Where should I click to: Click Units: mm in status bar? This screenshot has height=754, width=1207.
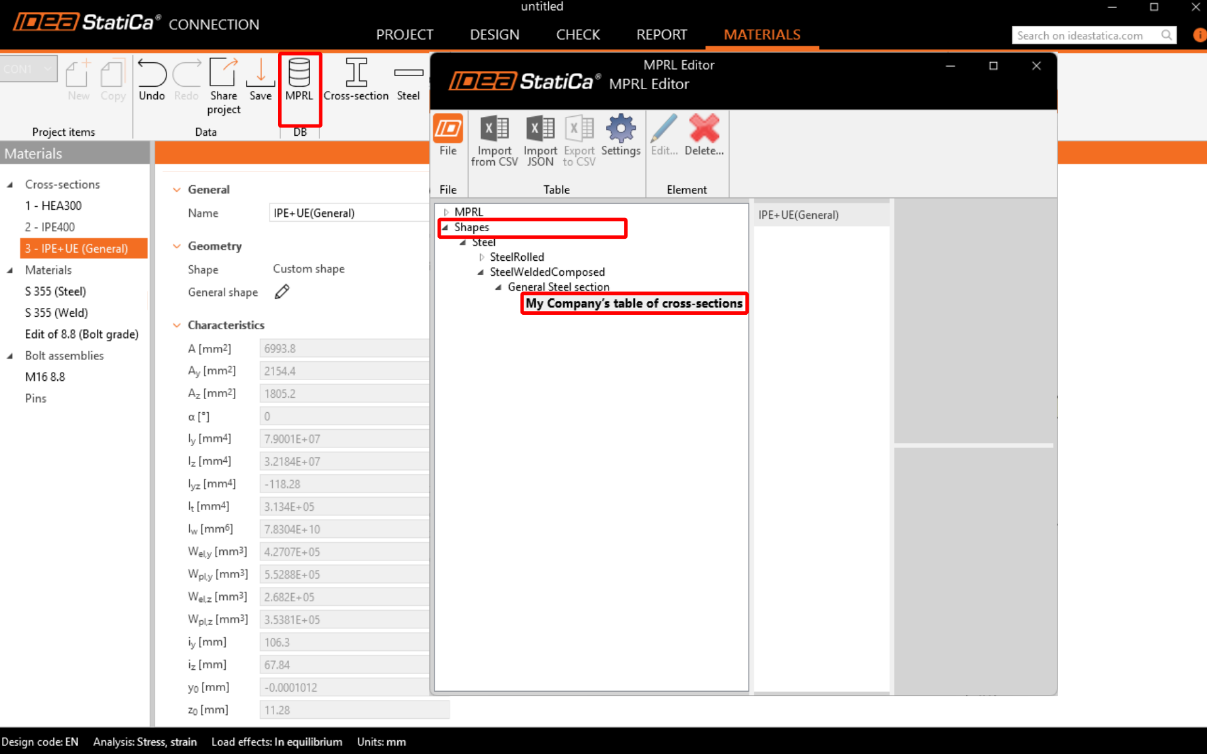tap(382, 742)
